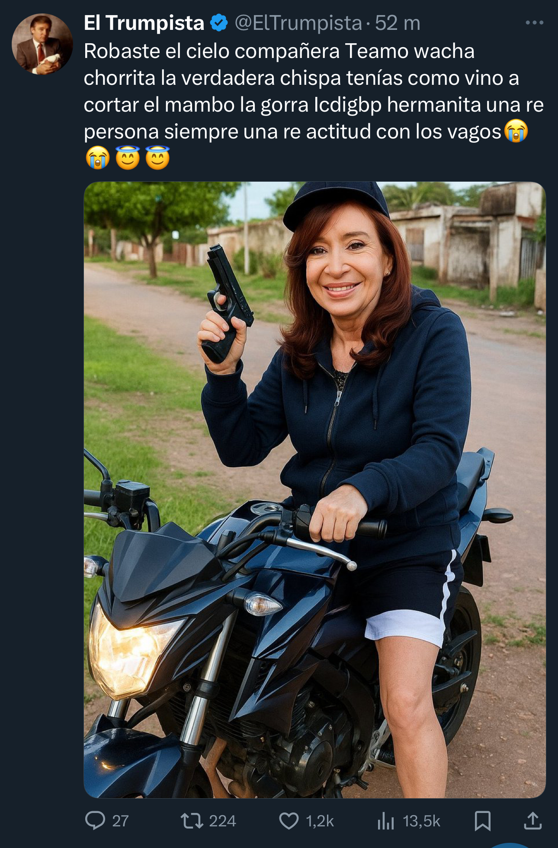Image resolution: width=558 pixels, height=848 pixels.
Task: Open the El Trumpista display name
Action: click(144, 23)
